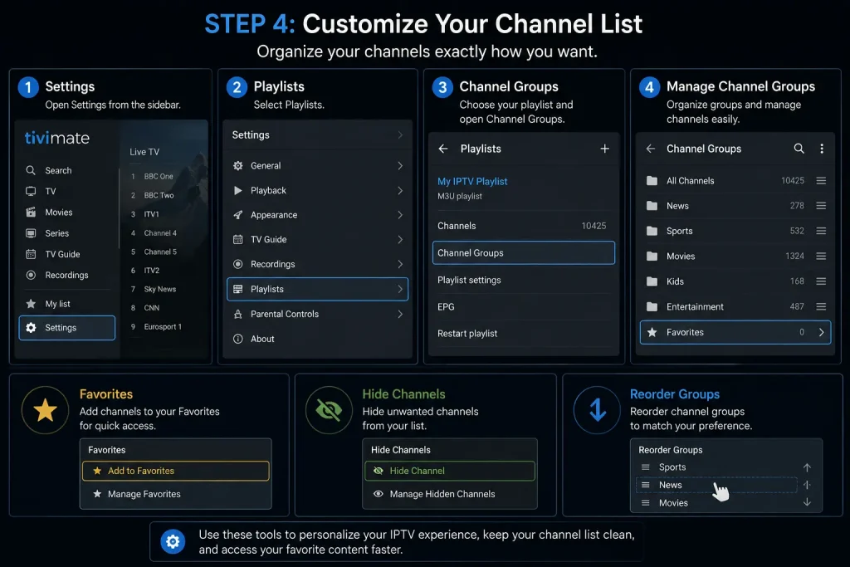The image size is (850, 567).
Task: Open Channels row showing 10425
Action: [524, 226]
